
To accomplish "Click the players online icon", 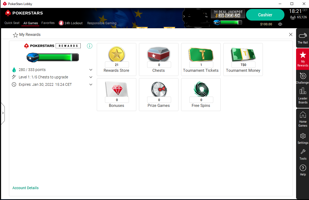I will click(293, 17).
